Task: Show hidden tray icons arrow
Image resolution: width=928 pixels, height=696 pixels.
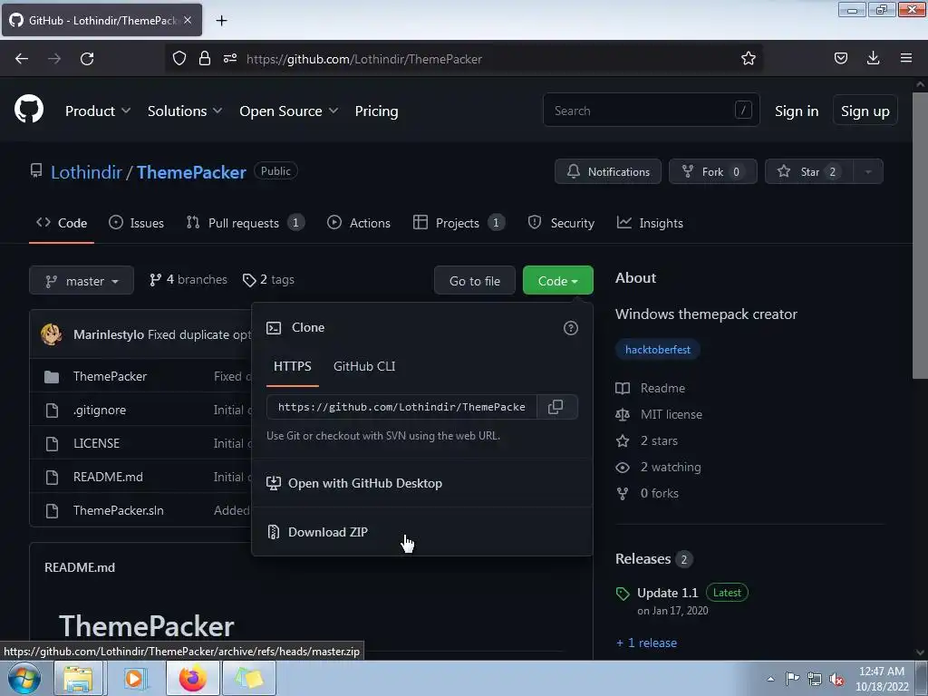Action: tap(770, 679)
